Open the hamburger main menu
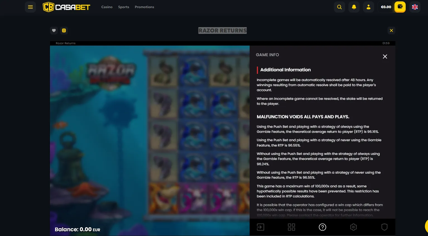The height and width of the screenshot is (236, 428). pyautogui.click(x=30, y=7)
